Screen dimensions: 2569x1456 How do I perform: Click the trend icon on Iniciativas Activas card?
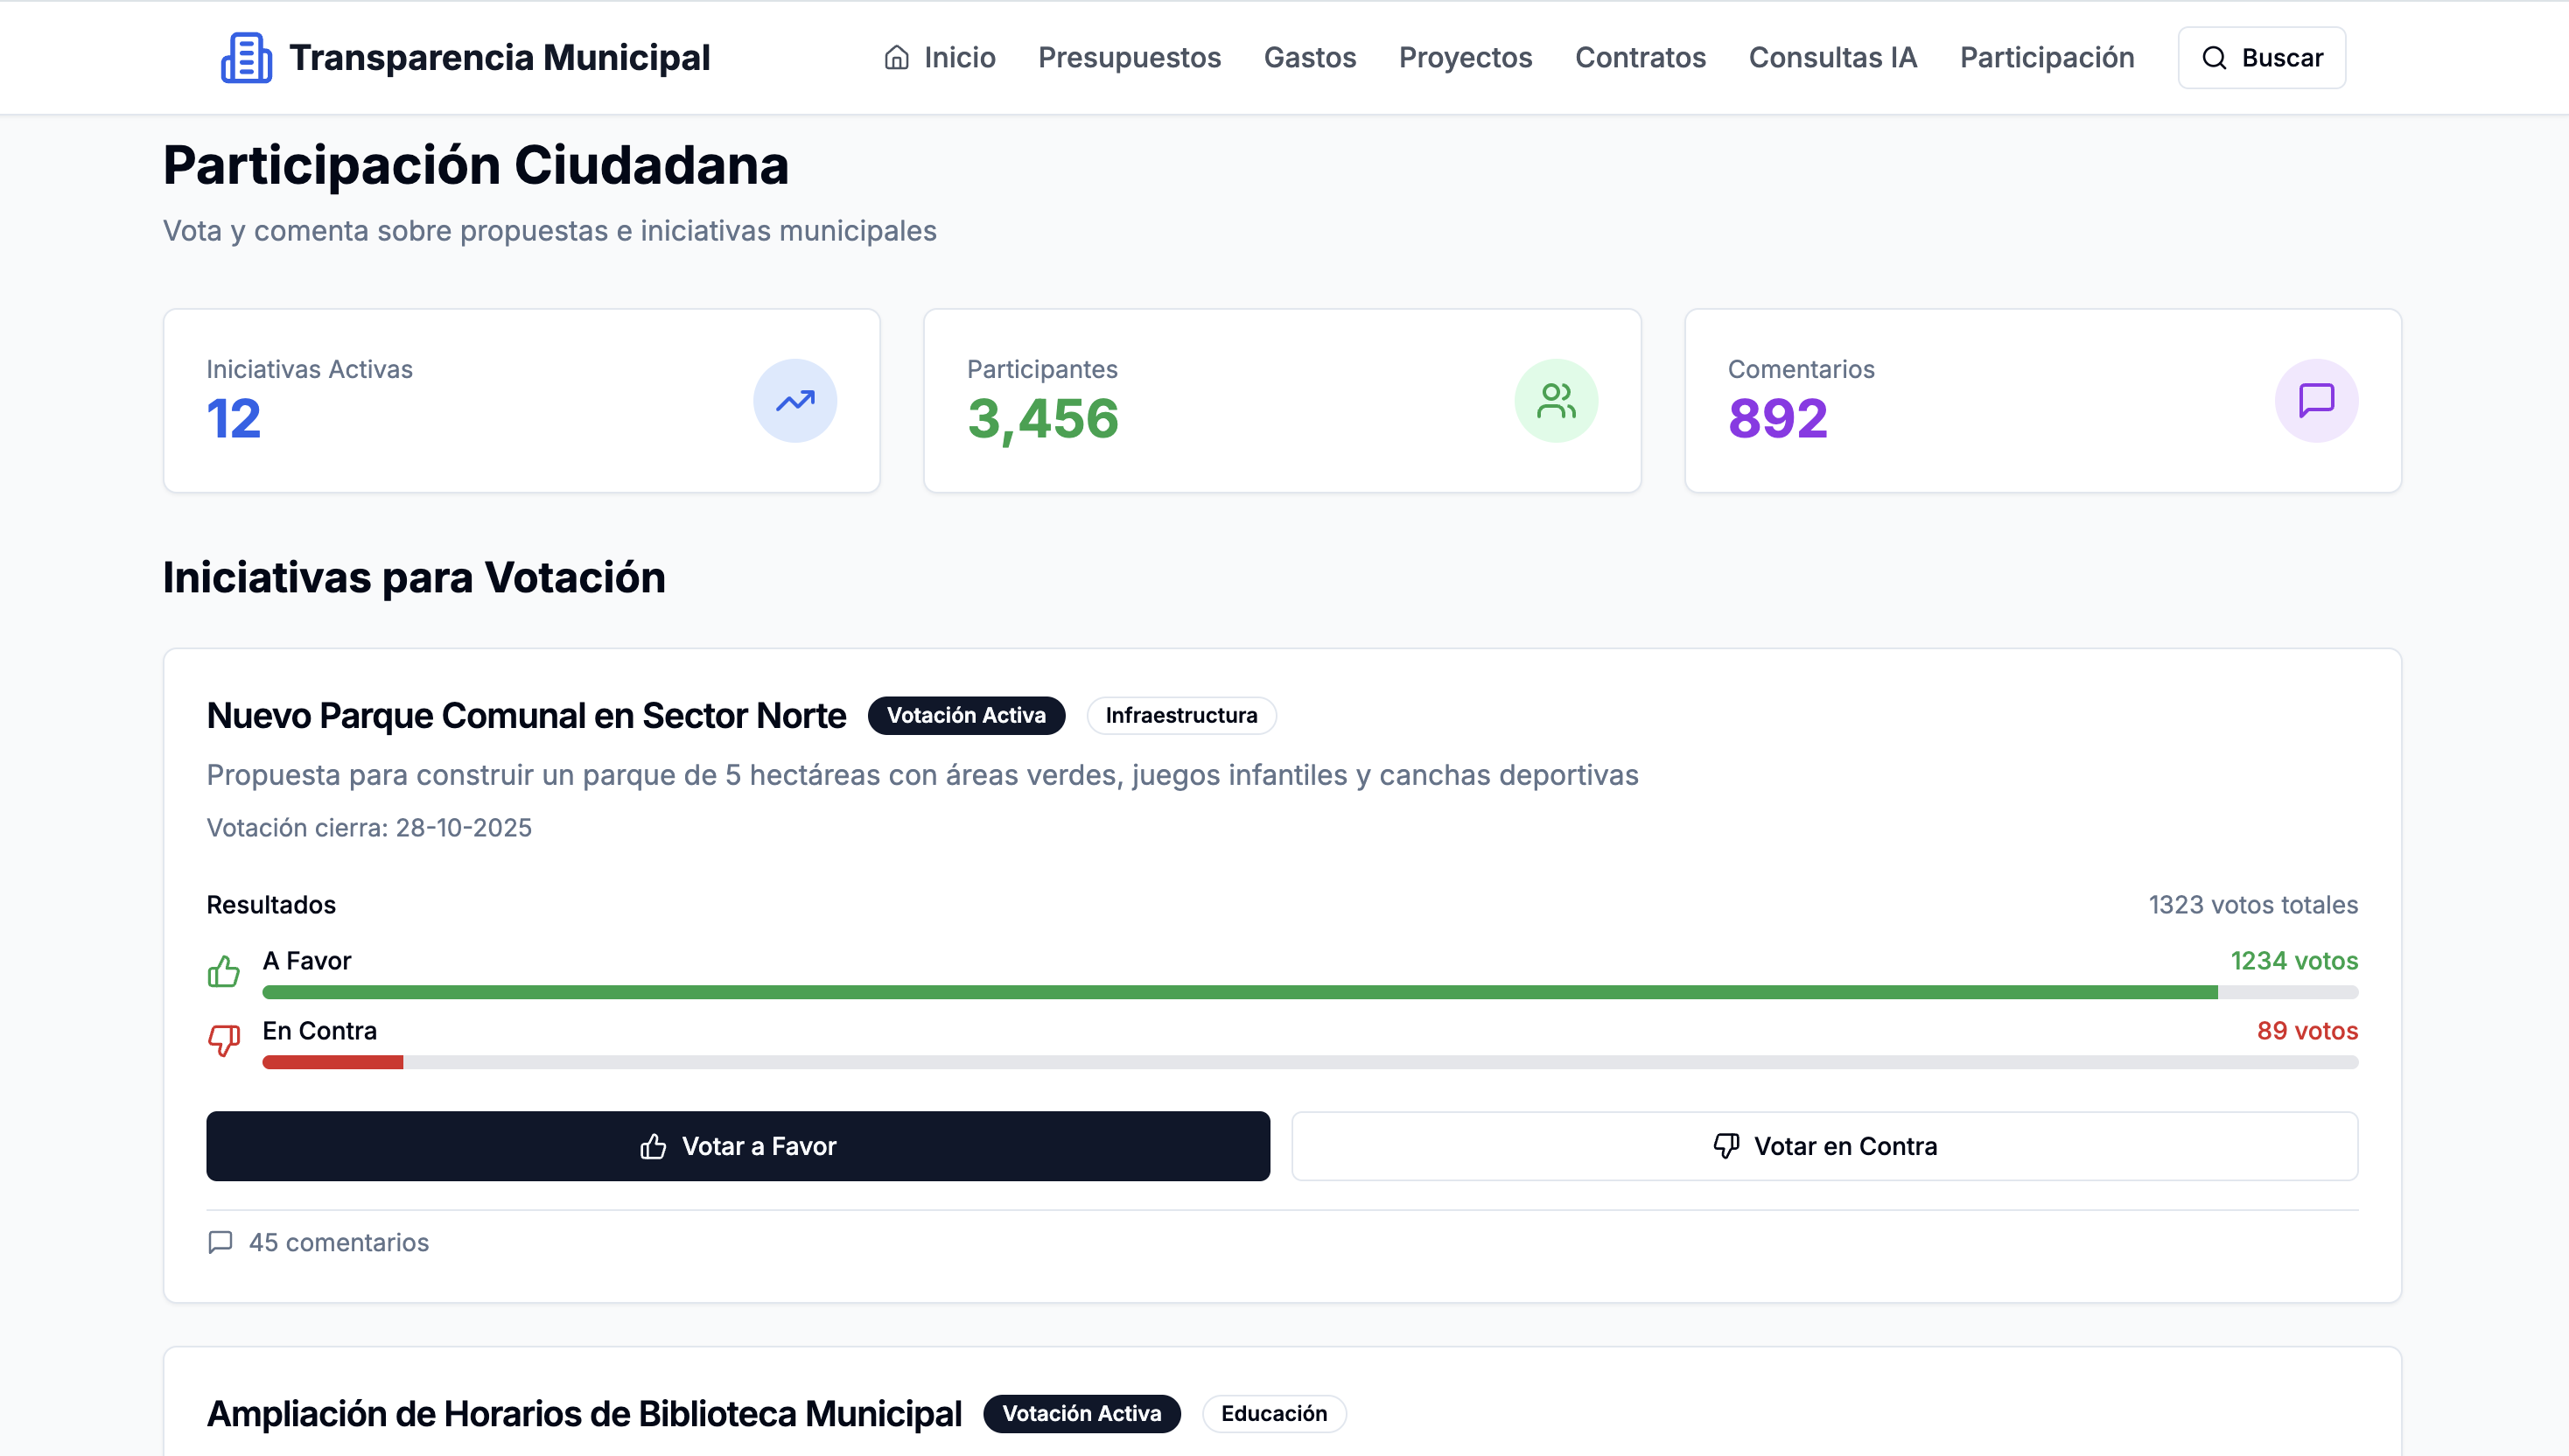pyautogui.click(x=794, y=400)
